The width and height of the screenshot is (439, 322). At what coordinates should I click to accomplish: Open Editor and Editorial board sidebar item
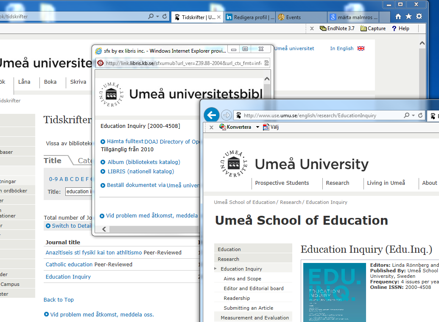tap(254, 288)
